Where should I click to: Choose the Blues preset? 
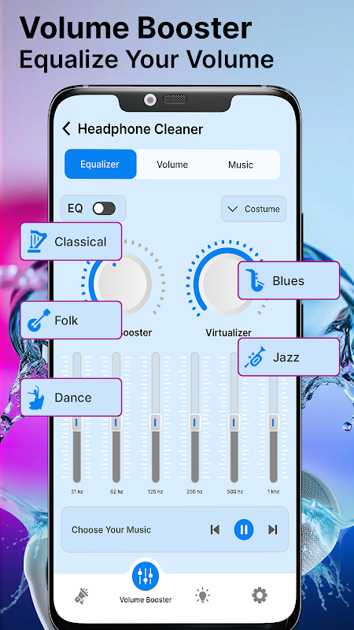(289, 280)
